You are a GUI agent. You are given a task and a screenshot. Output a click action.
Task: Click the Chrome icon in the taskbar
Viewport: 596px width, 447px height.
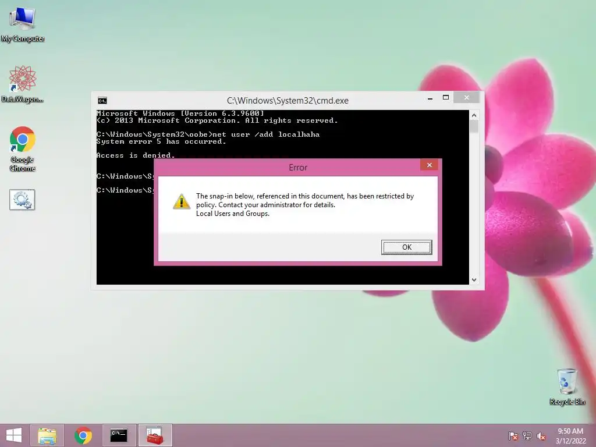coord(83,435)
